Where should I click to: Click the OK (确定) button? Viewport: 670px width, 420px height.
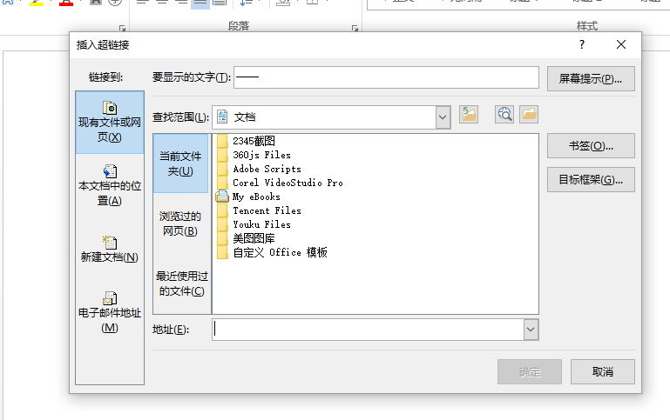click(x=530, y=372)
